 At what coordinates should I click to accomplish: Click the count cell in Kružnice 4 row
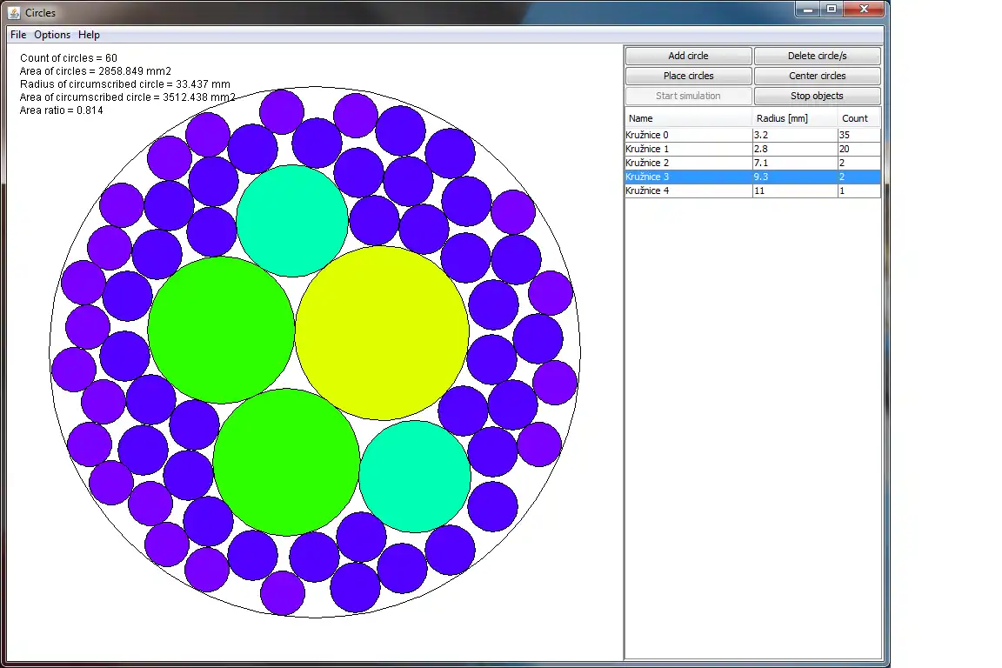(858, 191)
